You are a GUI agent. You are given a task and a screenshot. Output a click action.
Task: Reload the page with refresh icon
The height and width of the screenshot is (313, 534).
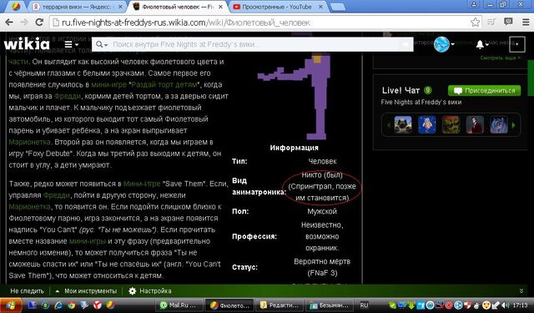[39, 23]
